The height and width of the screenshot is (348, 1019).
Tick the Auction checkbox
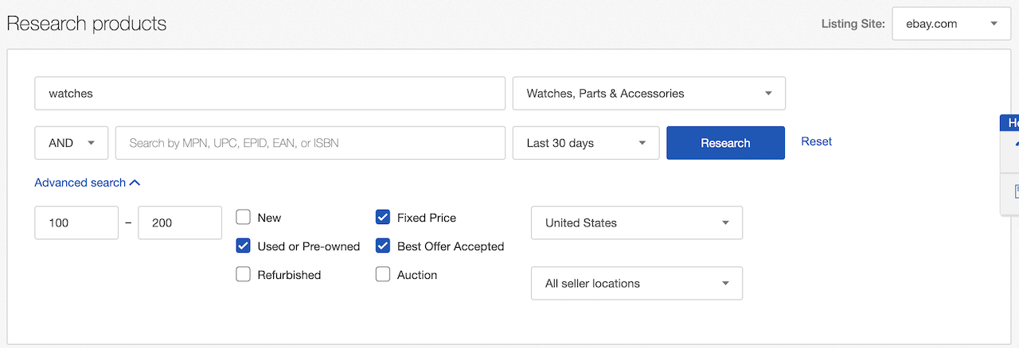point(383,275)
